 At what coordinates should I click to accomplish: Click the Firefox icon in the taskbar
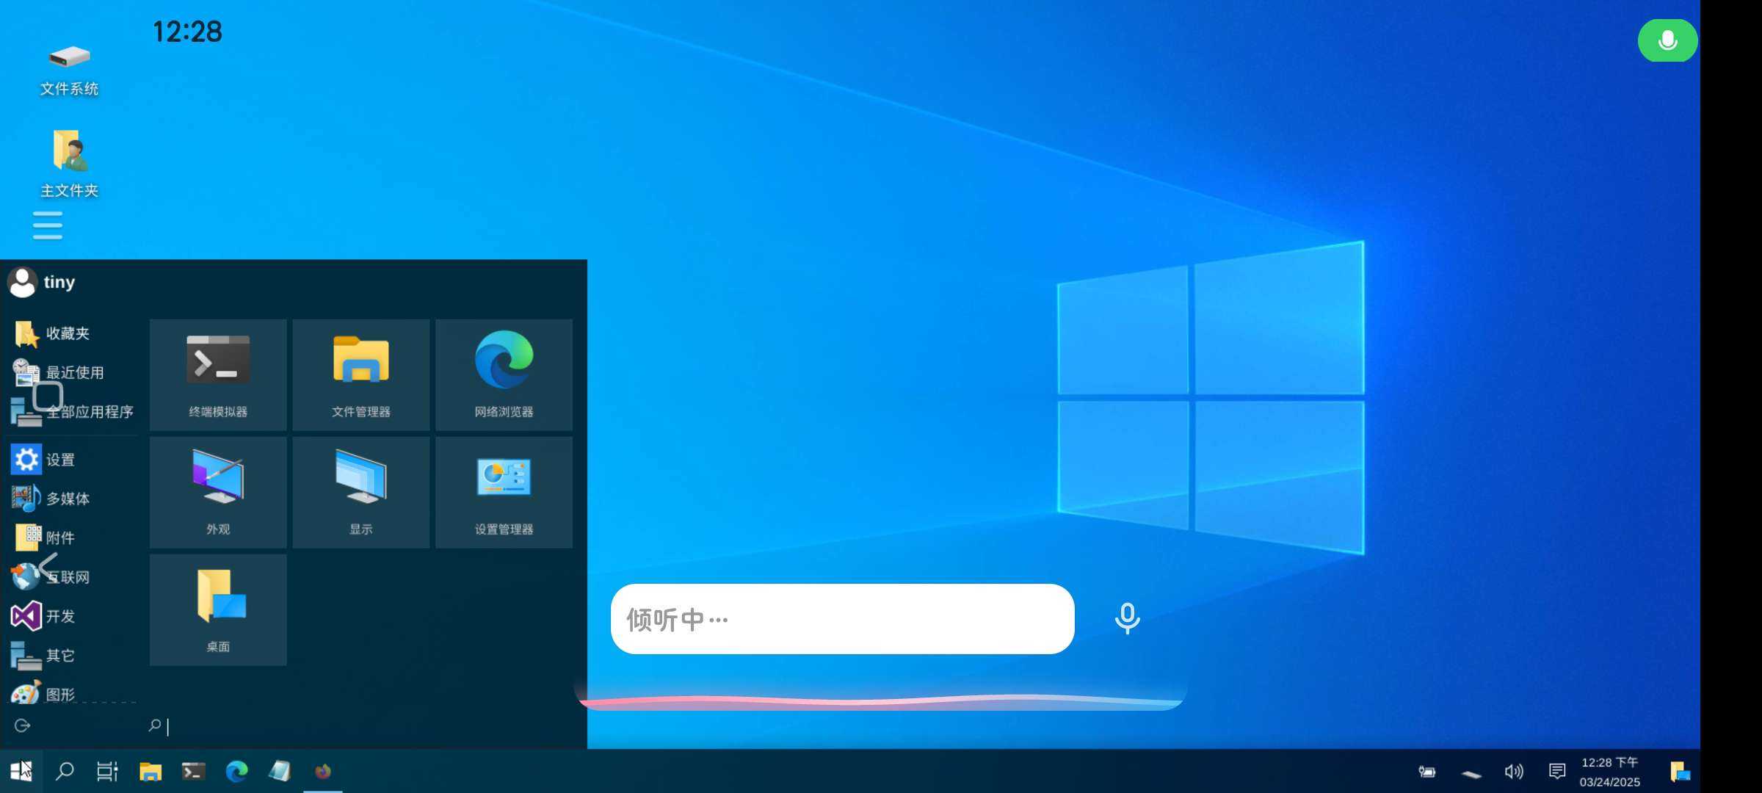[323, 771]
